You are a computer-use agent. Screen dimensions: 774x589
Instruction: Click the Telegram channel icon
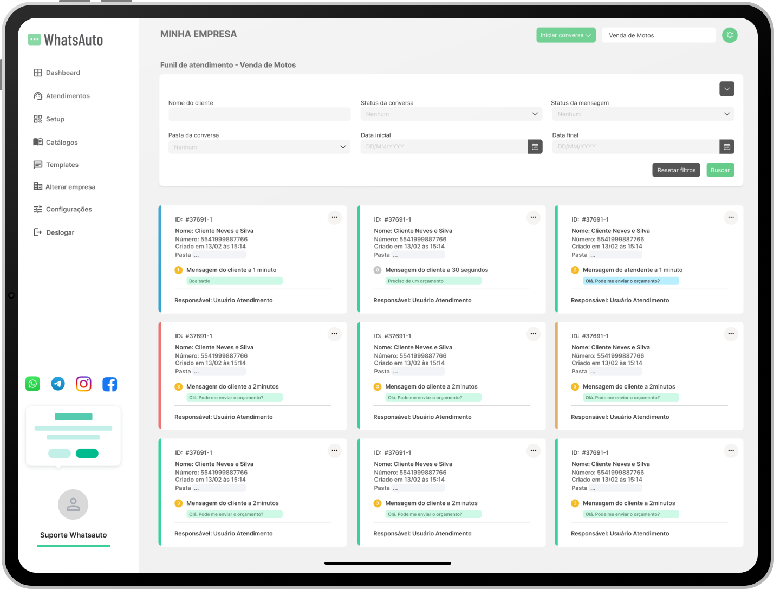pyautogui.click(x=58, y=384)
